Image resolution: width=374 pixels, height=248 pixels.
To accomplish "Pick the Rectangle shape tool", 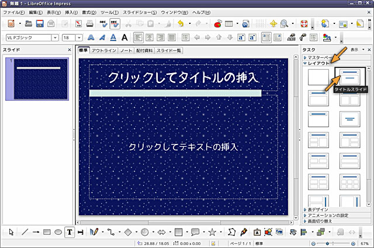I will click(x=47, y=232).
